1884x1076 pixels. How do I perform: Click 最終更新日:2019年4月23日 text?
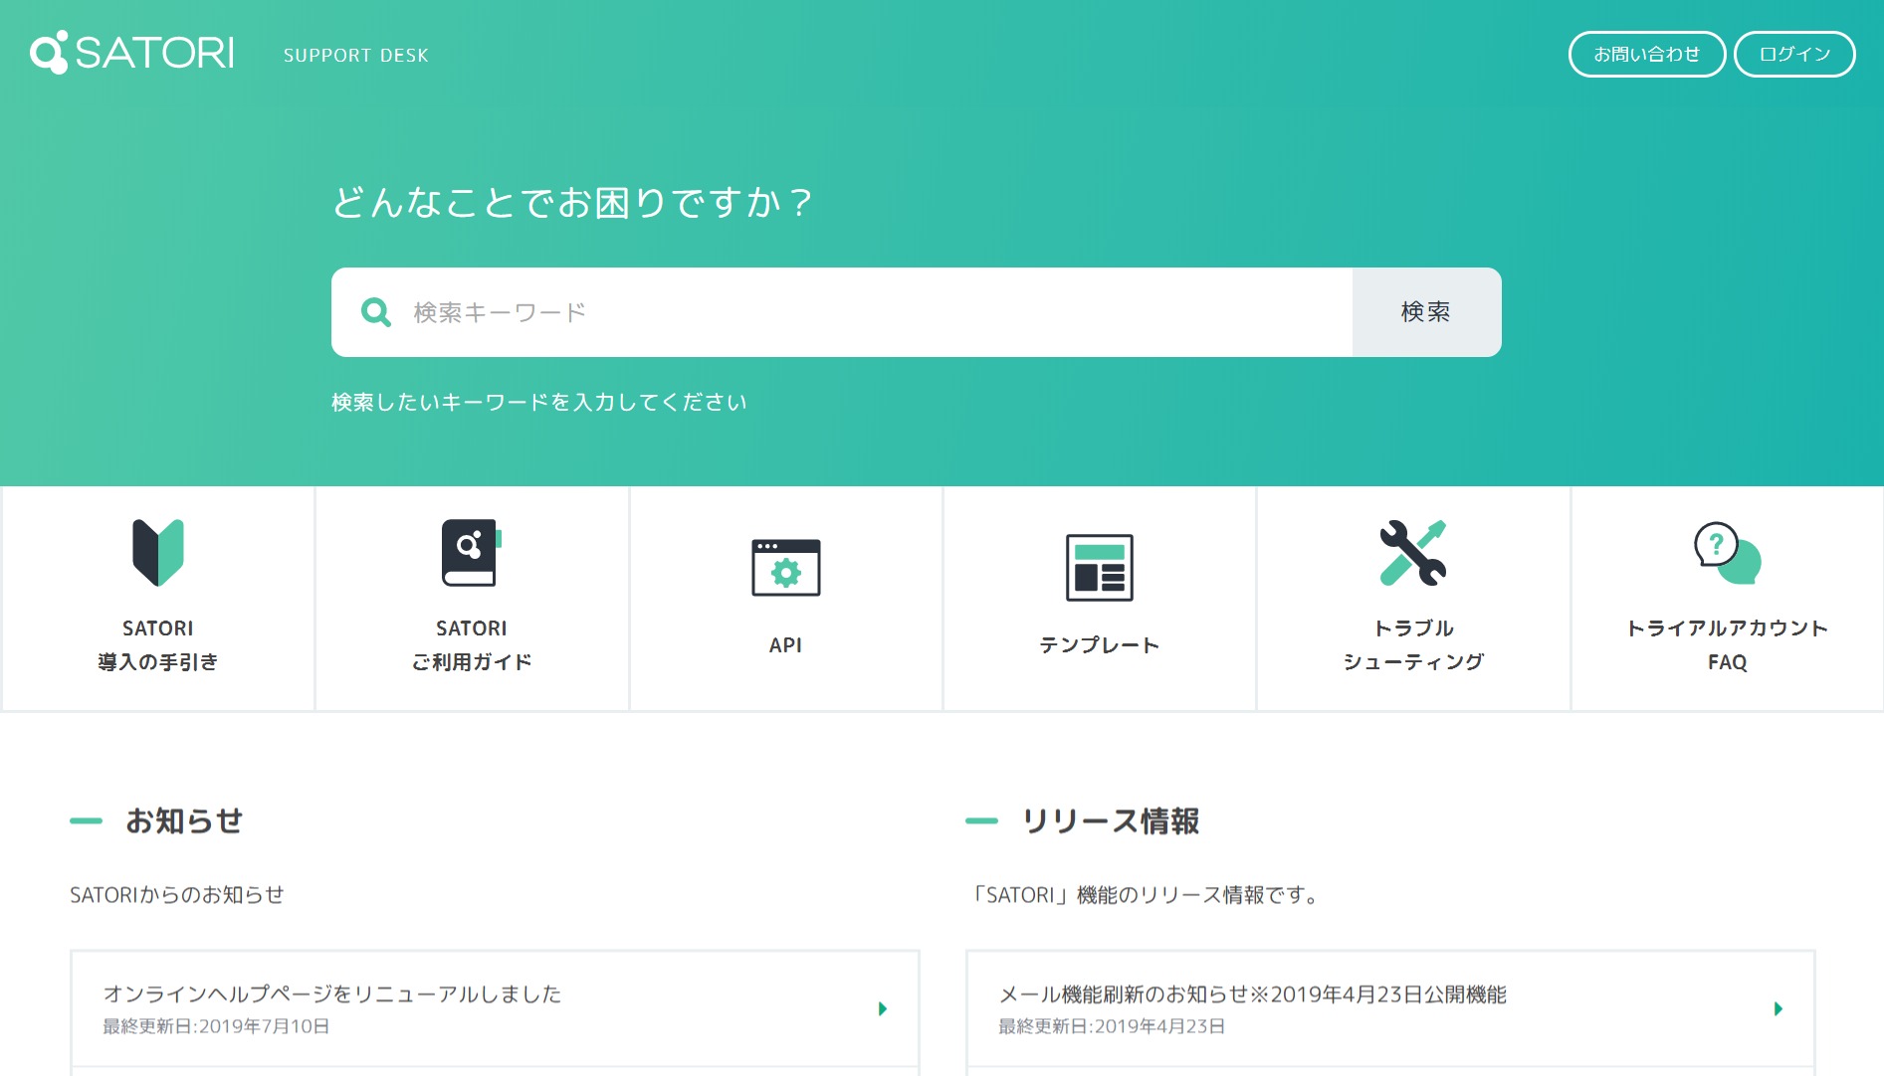[x=1112, y=1026]
